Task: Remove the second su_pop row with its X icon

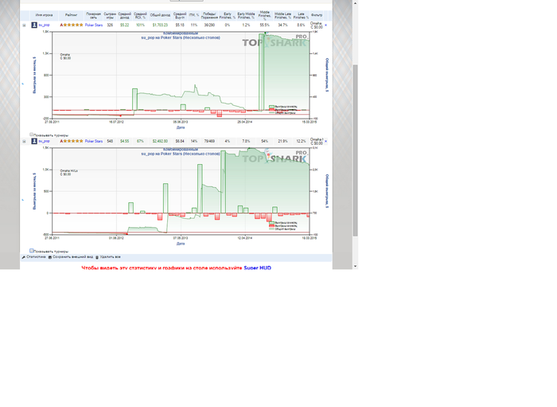Action: [x=325, y=142]
